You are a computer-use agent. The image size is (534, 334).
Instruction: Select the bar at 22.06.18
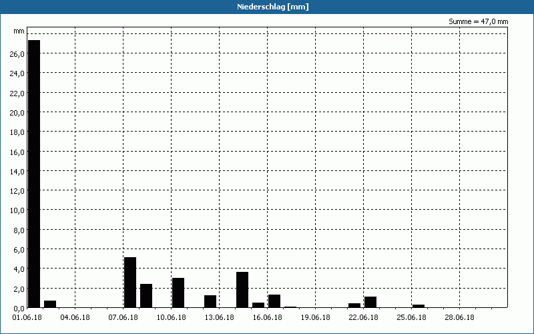point(370,302)
